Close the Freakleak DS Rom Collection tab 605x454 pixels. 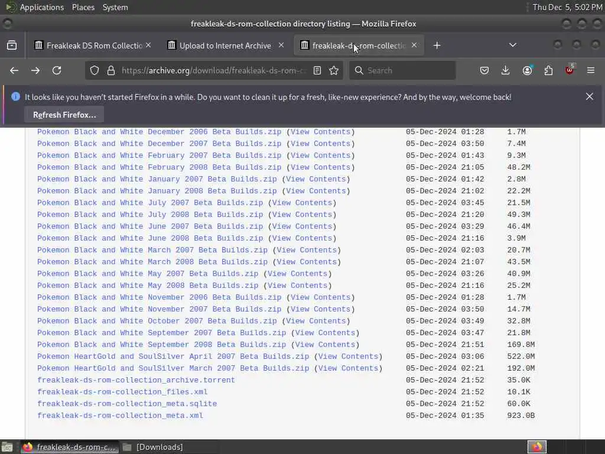tap(148, 45)
